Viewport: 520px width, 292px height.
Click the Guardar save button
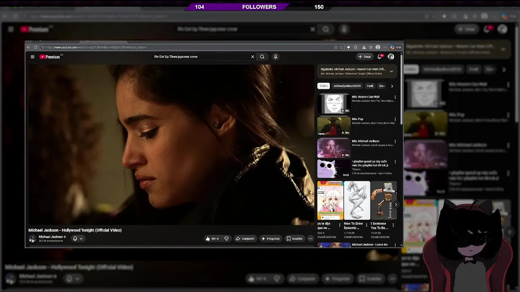(295, 238)
